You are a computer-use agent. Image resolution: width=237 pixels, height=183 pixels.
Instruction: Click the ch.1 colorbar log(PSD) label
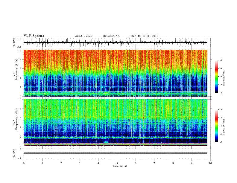tap(224, 78)
